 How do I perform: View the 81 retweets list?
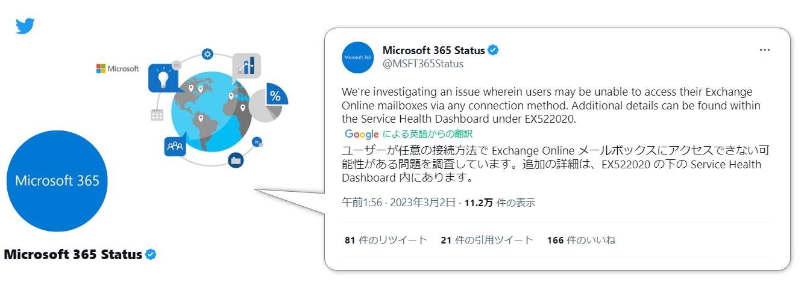pyautogui.click(x=386, y=240)
